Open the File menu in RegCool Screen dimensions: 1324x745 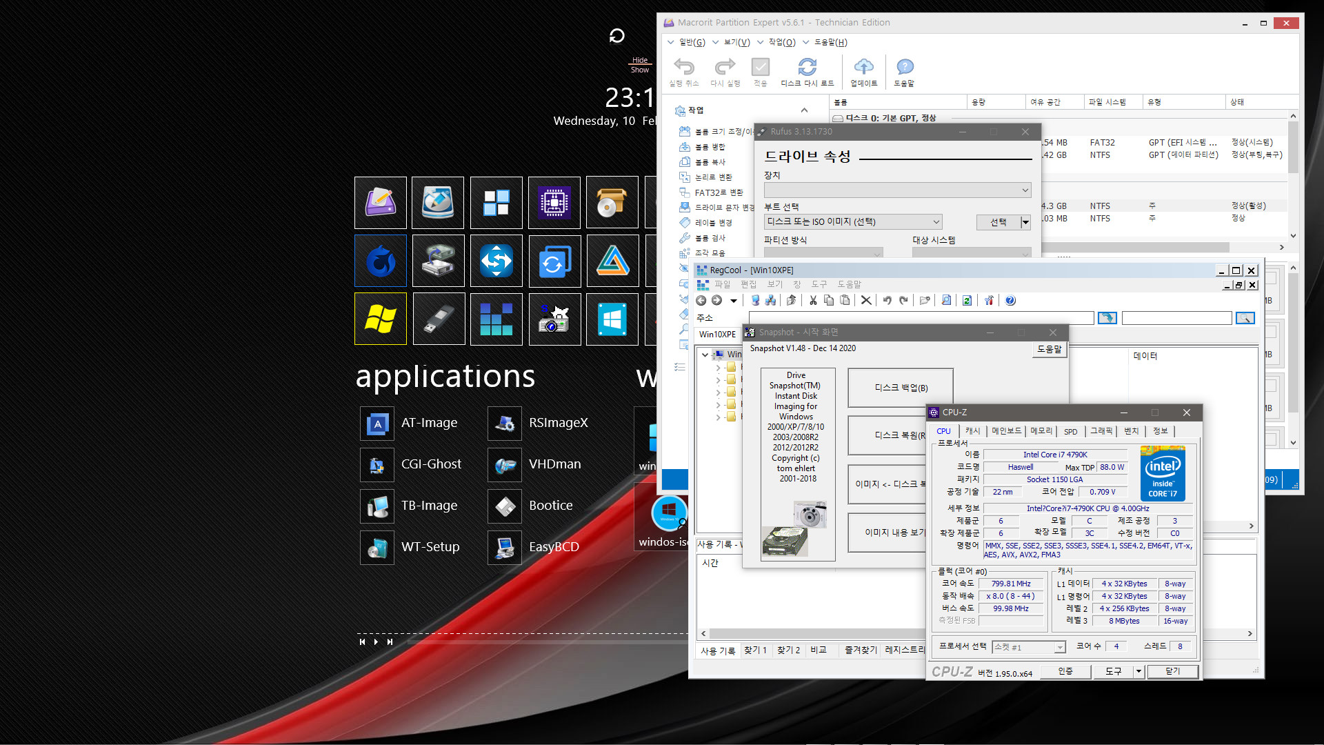(x=722, y=284)
